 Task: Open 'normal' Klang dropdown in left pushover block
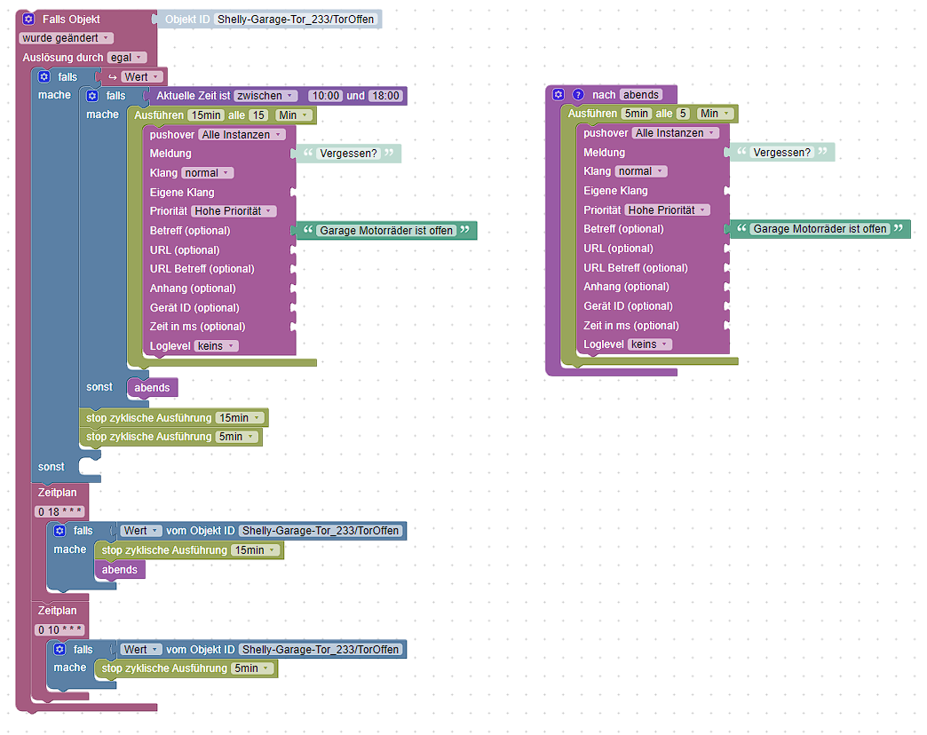208,173
